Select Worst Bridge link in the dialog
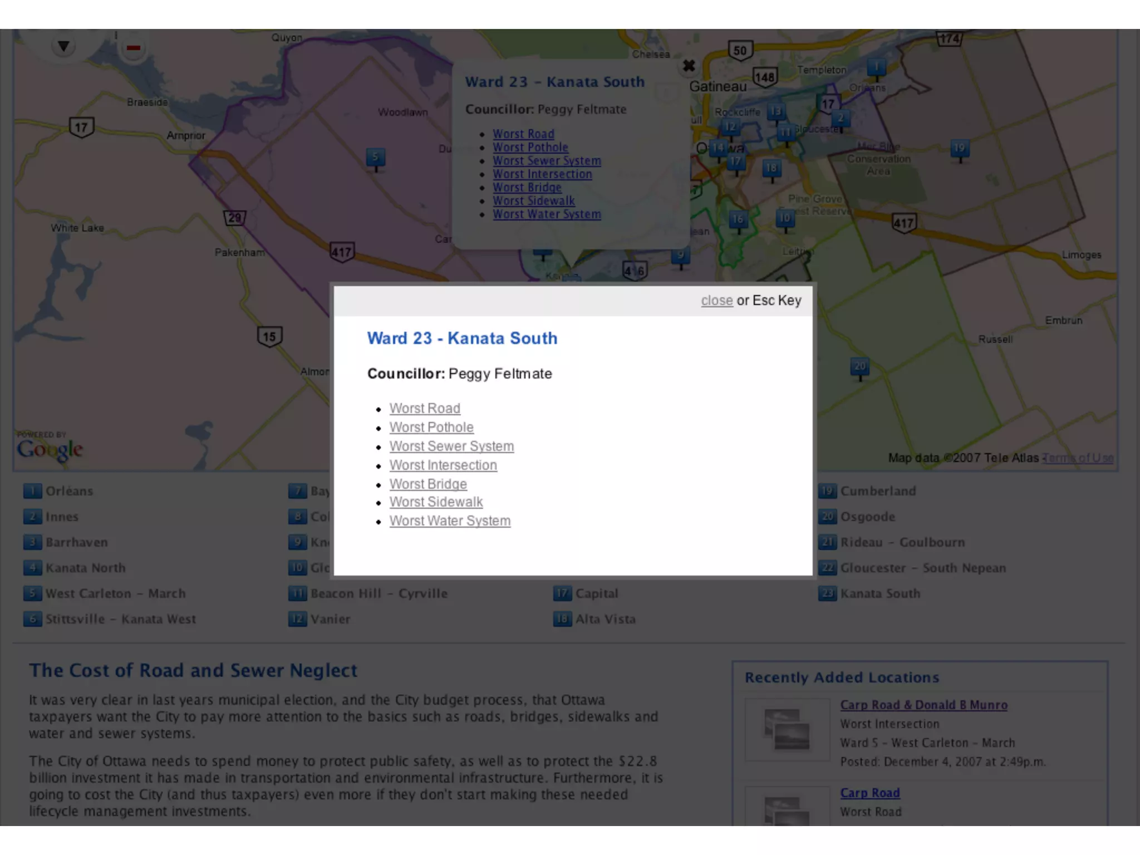 point(428,484)
